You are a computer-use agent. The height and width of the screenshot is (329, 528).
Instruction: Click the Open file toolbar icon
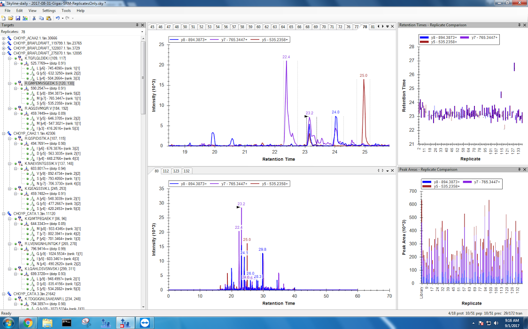tap(10, 18)
